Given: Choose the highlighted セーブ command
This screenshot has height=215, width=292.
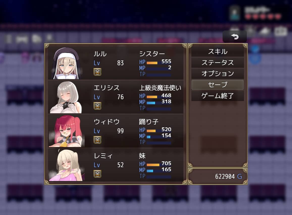Looking at the screenshot, I should tap(218, 85).
